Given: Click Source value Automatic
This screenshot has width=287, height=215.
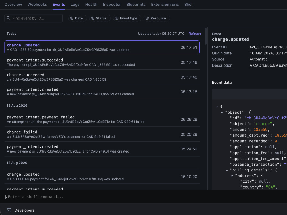Looking at the screenshot, I should click(259, 59).
